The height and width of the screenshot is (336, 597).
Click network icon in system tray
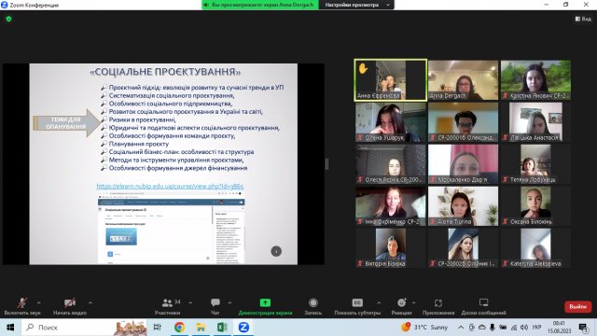pos(514,328)
